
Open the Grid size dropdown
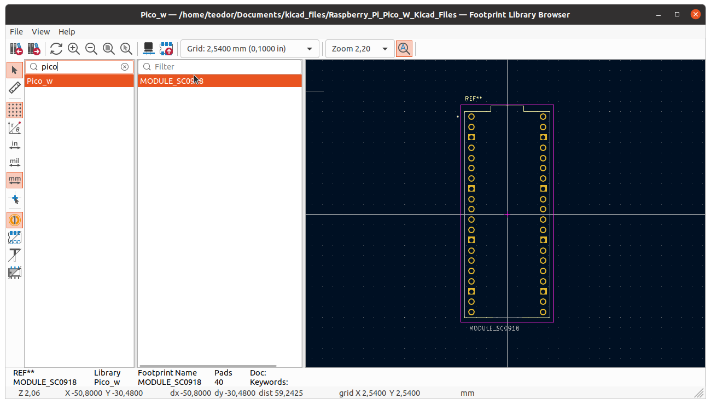pos(249,49)
